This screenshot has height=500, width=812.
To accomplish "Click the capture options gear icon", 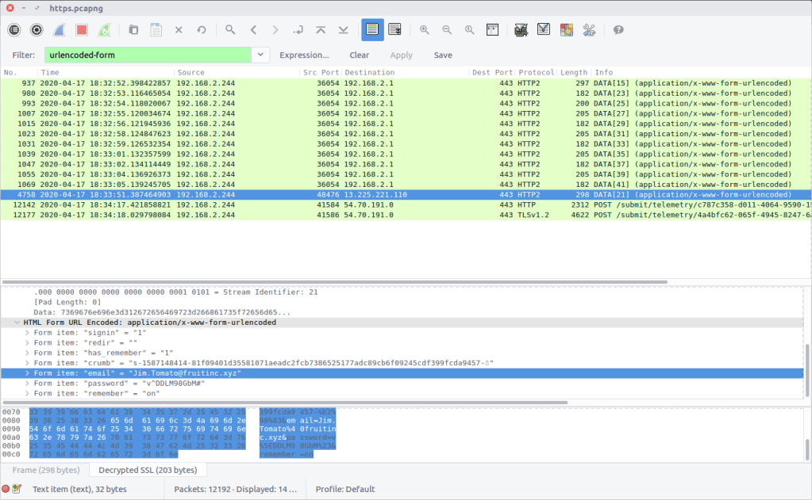I will point(37,30).
